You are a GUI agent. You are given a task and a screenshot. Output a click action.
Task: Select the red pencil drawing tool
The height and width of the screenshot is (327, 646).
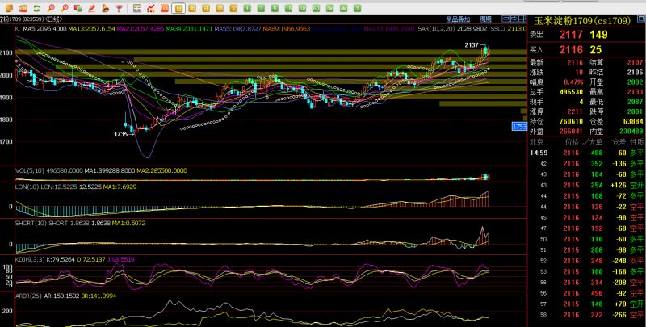92,8
